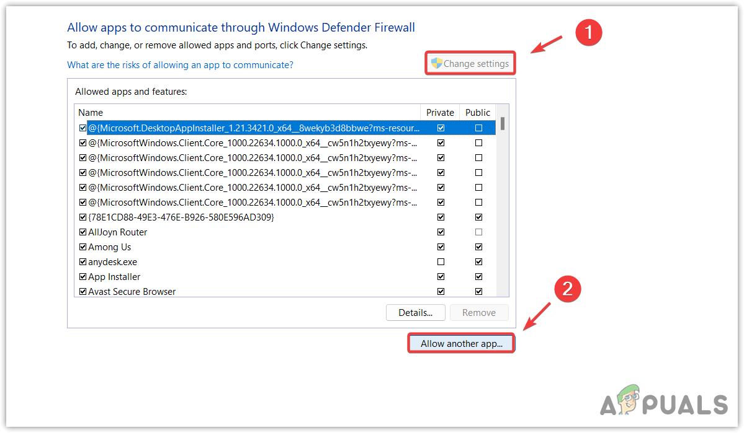Toggle Private for {78E1CD88-49E3-476E-B926-580E596AD309}

click(x=441, y=217)
